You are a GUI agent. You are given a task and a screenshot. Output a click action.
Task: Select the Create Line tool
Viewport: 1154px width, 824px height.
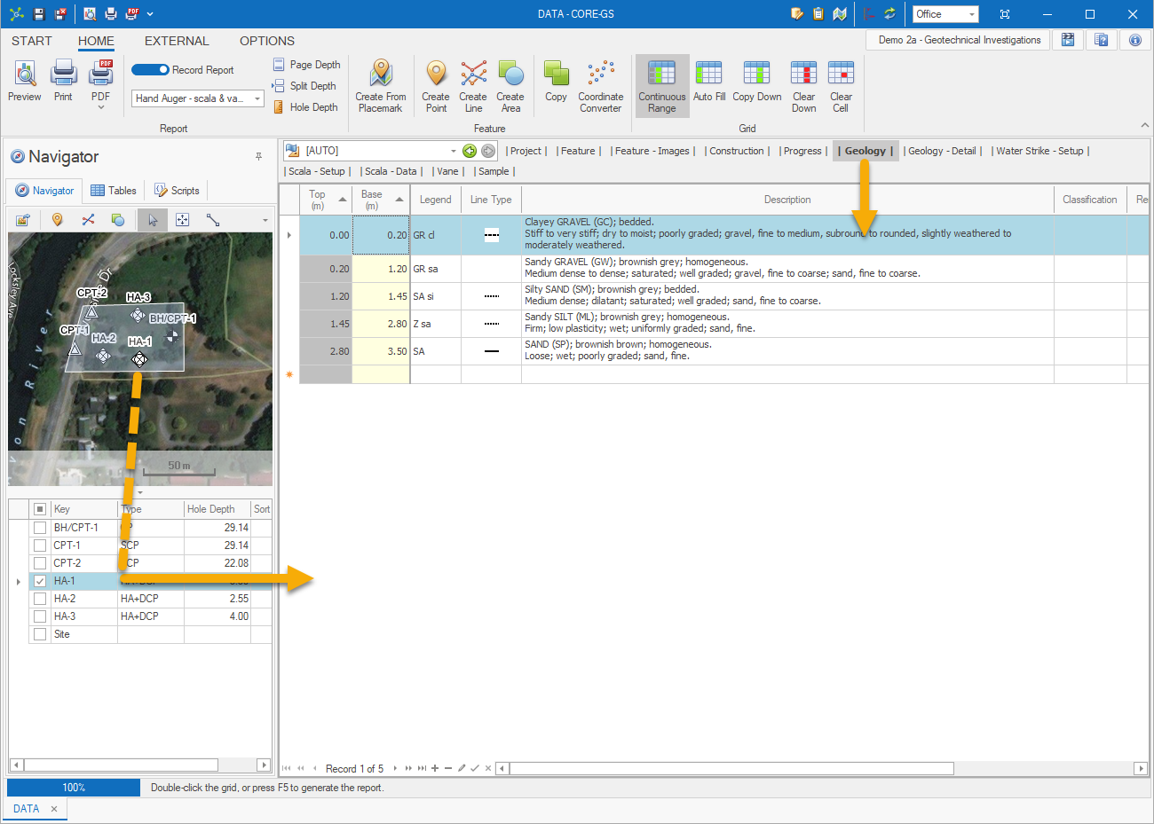[473, 86]
